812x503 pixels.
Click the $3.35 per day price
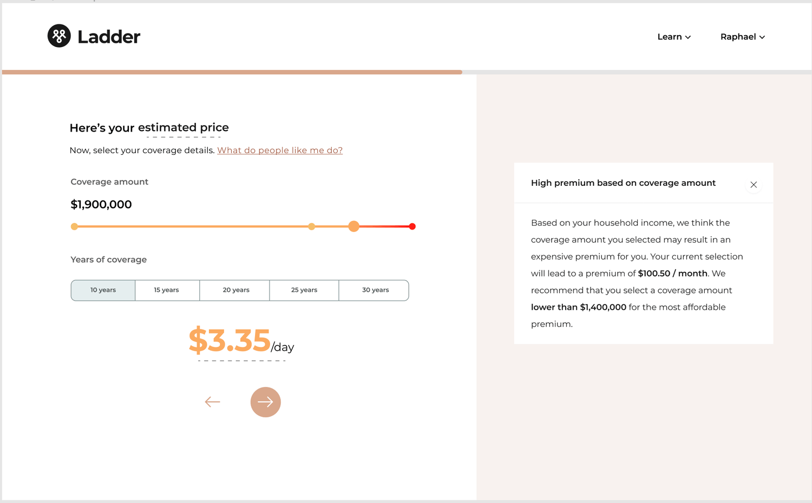[x=241, y=341]
